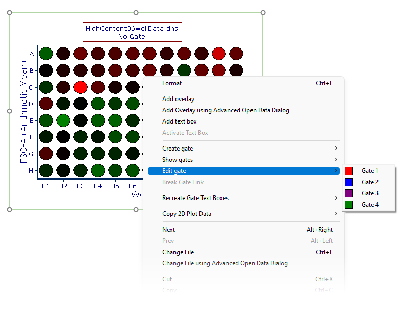
Task: Click the Create gate submenu arrow
Action: coord(336,149)
